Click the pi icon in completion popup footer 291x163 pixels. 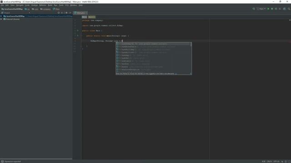(191, 73)
